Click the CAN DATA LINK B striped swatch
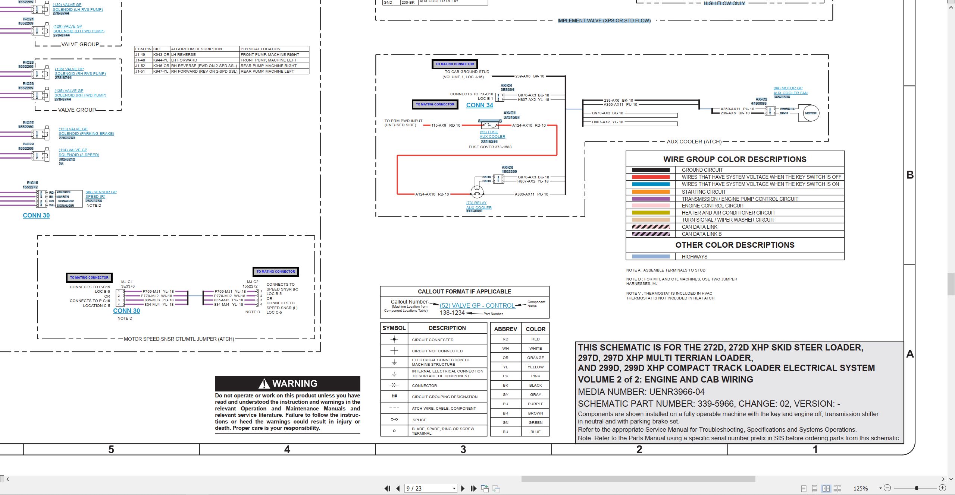The width and height of the screenshot is (955, 495). pos(651,234)
